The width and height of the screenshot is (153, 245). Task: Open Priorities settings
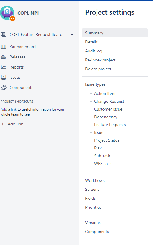pos(93,208)
